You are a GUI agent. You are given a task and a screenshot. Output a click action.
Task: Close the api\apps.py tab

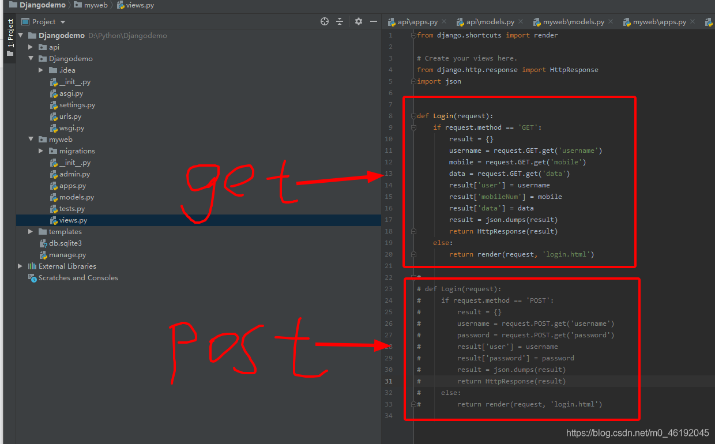[443, 22]
